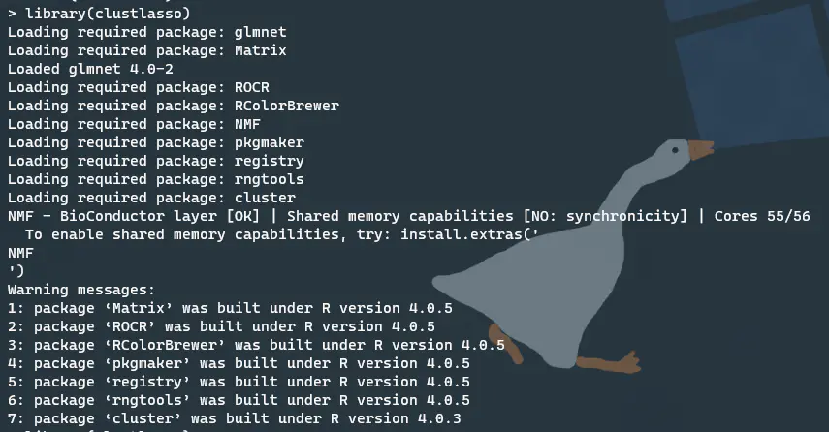
Task: Click the goose's grey body
Action: pyautogui.click(x=534, y=301)
